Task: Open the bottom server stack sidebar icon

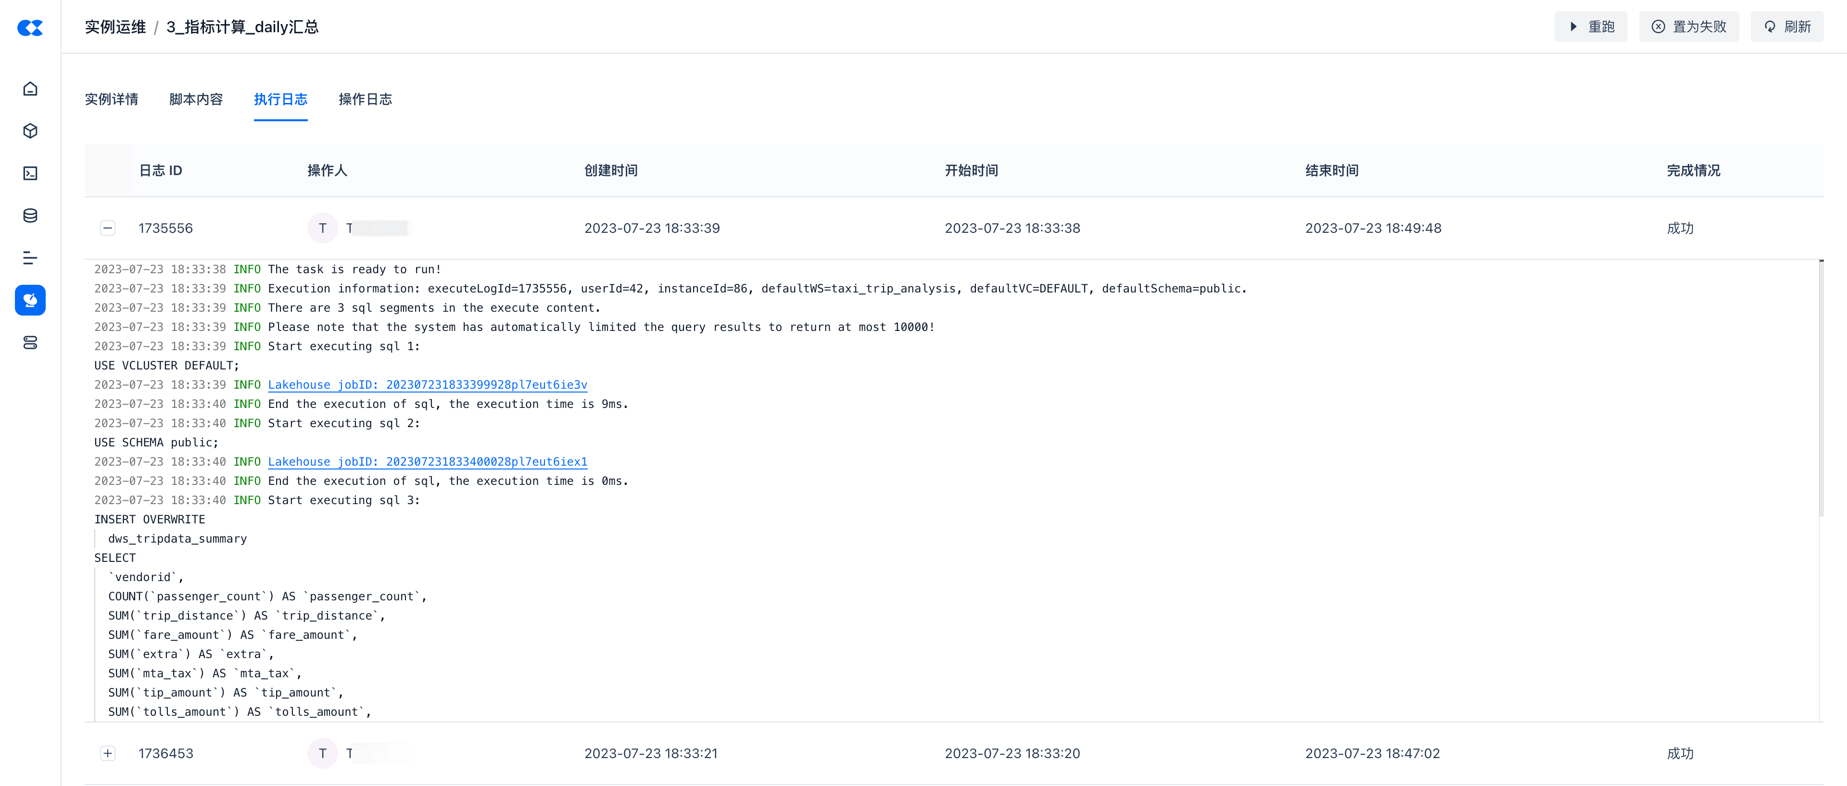Action: tap(30, 343)
